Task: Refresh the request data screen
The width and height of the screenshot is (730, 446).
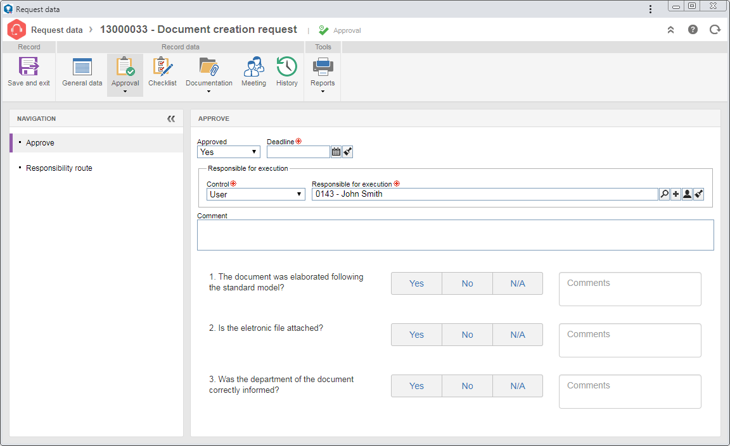Action: point(715,30)
